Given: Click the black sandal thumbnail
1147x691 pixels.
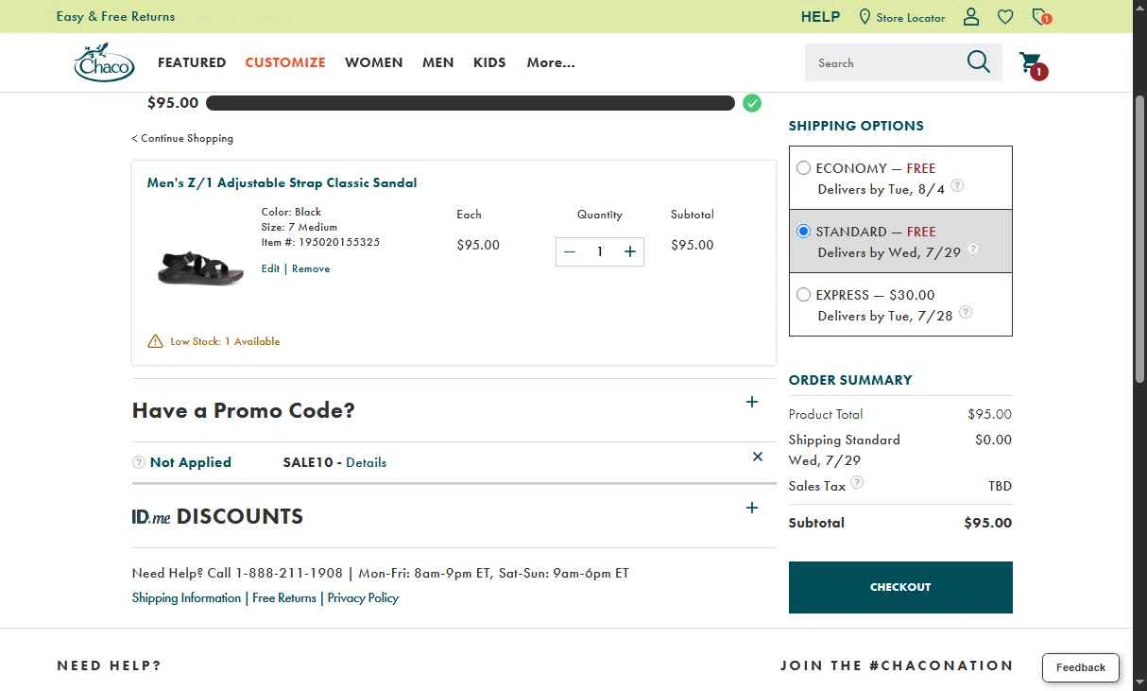Looking at the screenshot, I should point(199,268).
